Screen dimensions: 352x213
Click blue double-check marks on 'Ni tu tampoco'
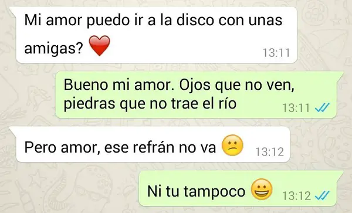click(x=322, y=195)
